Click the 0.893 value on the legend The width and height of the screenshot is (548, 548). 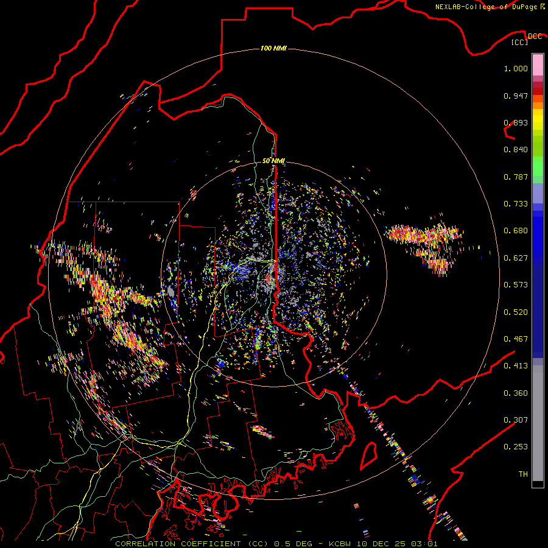pos(516,122)
